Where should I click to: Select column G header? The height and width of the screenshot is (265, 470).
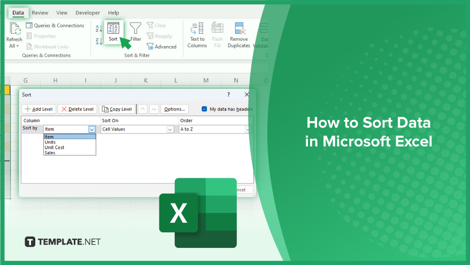(26, 80)
